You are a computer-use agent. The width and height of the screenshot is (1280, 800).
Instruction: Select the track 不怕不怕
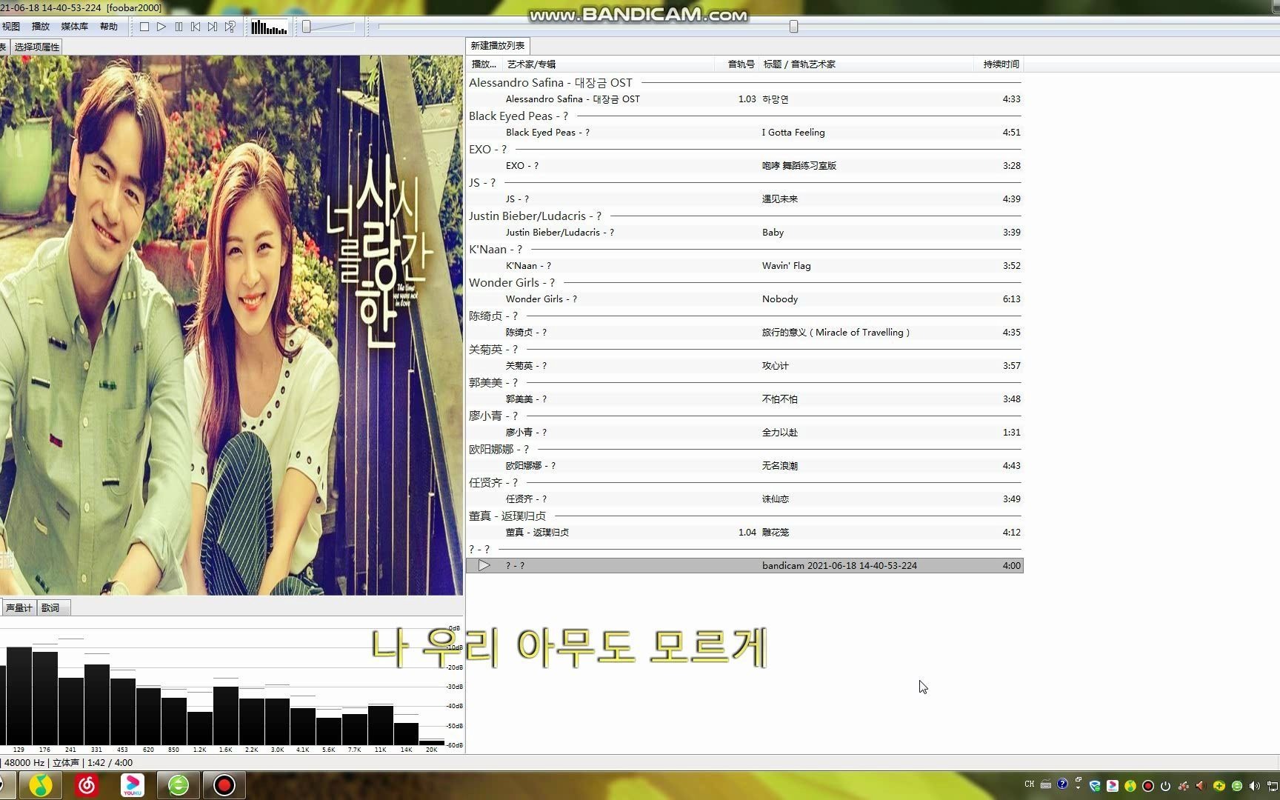click(744, 399)
